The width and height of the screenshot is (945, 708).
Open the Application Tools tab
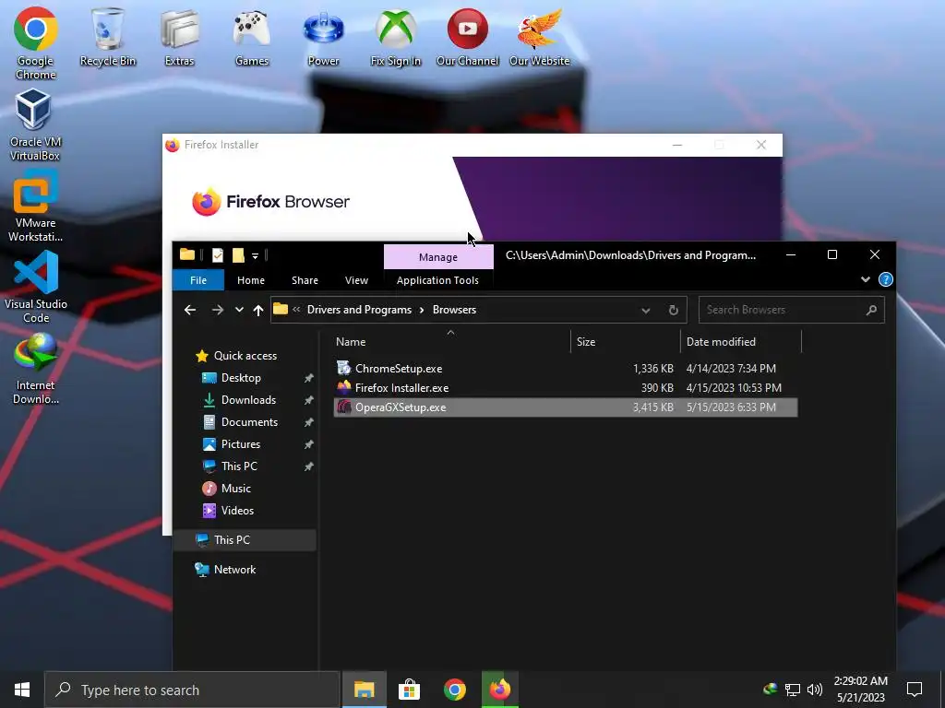(x=437, y=280)
